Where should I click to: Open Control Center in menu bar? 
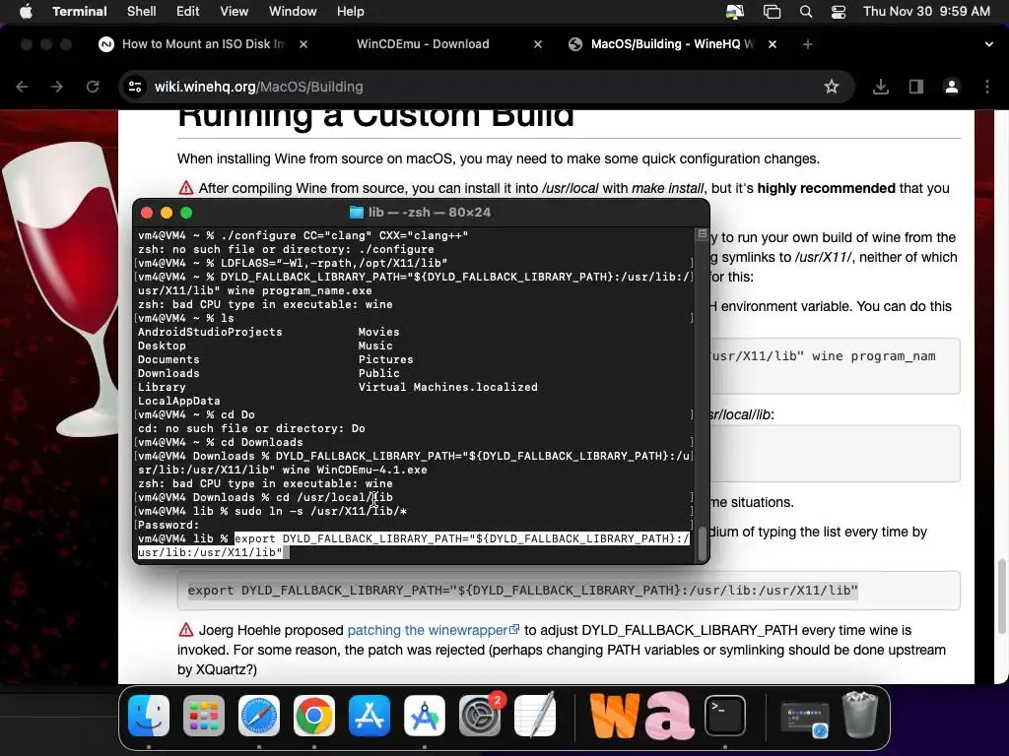click(839, 12)
